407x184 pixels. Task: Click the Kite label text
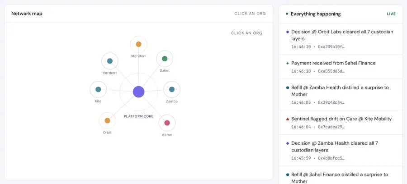tap(98, 101)
